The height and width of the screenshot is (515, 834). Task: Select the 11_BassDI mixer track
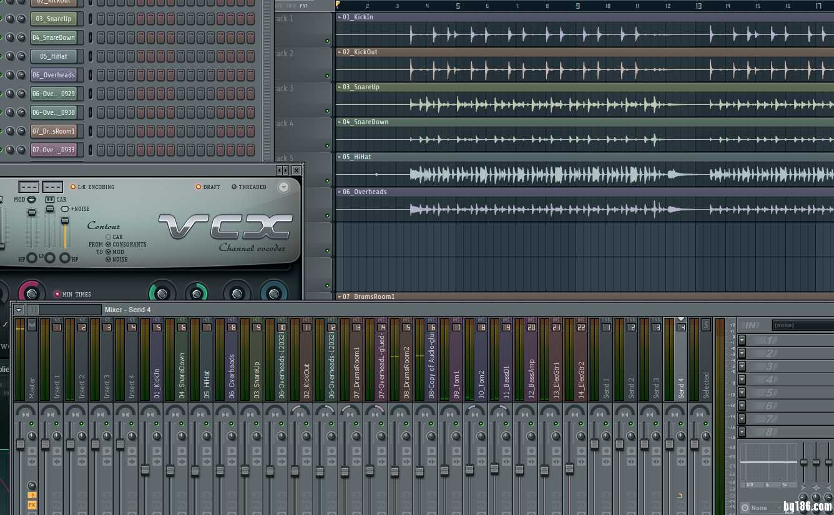pyautogui.click(x=506, y=359)
